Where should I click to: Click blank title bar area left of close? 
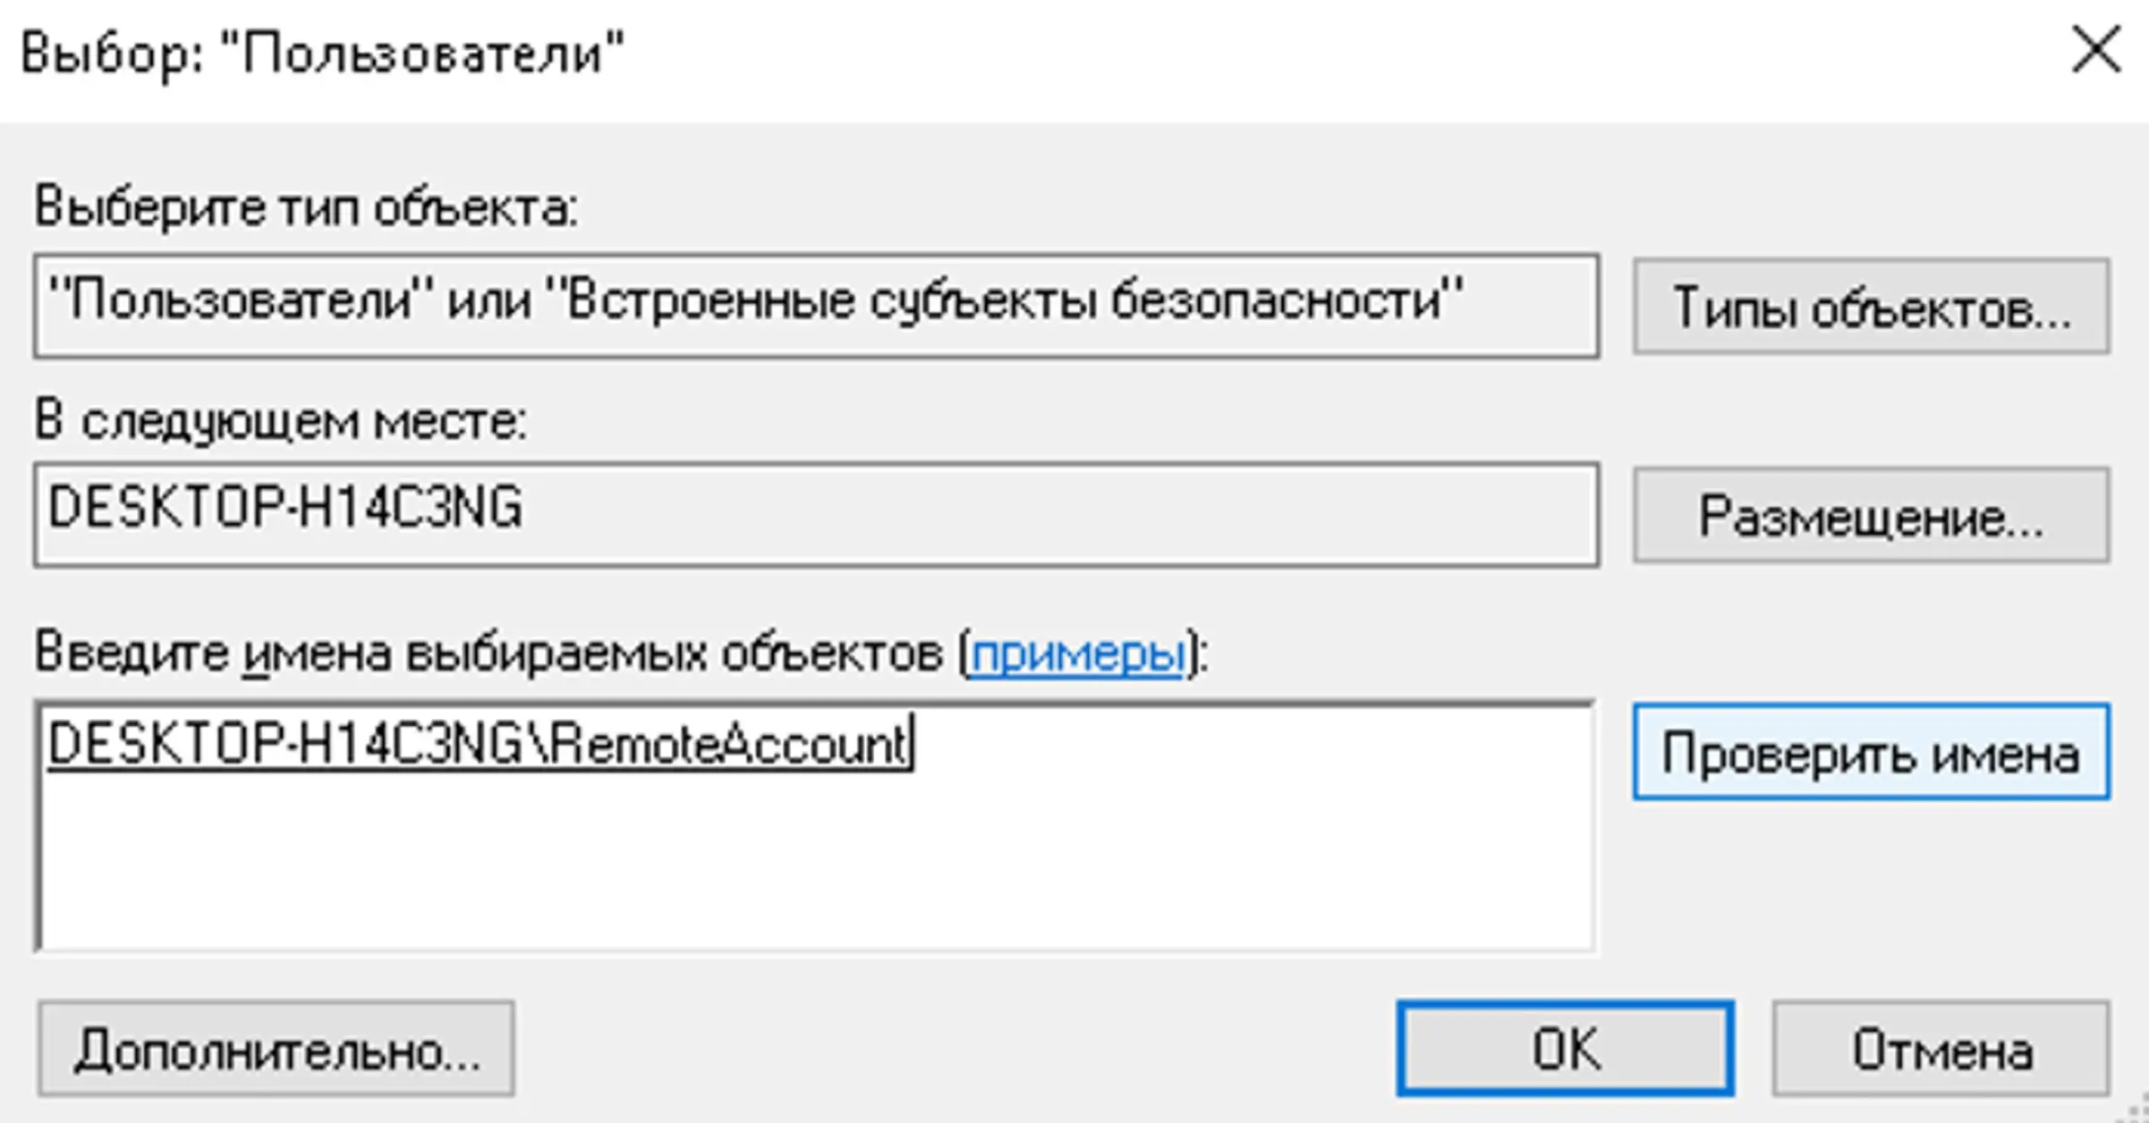(1342, 54)
